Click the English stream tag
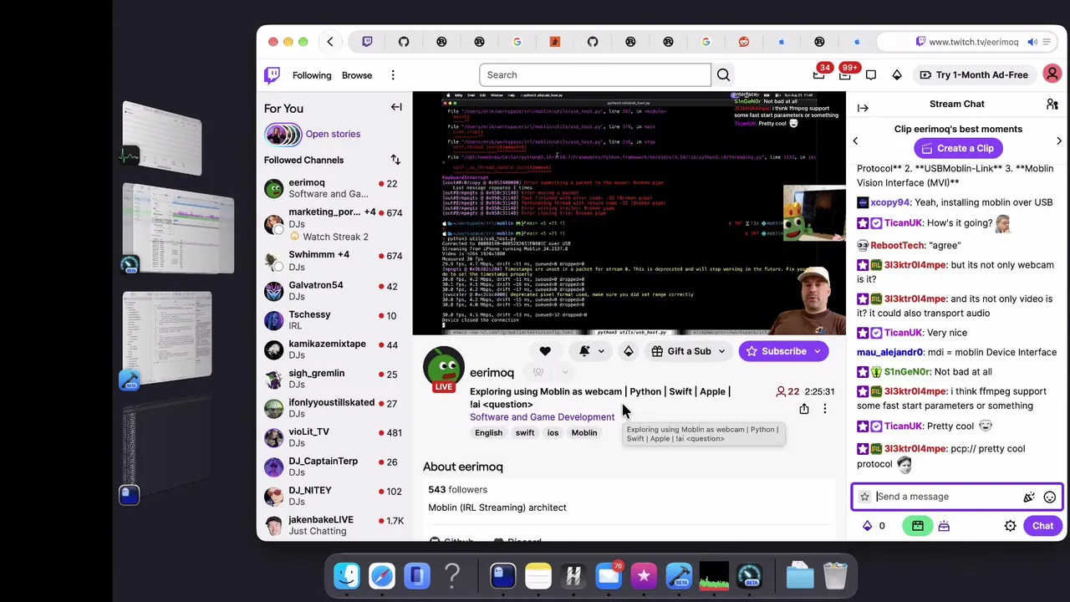Image resolution: width=1070 pixels, height=602 pixels. pyautogui.click(x=489, y=433)
